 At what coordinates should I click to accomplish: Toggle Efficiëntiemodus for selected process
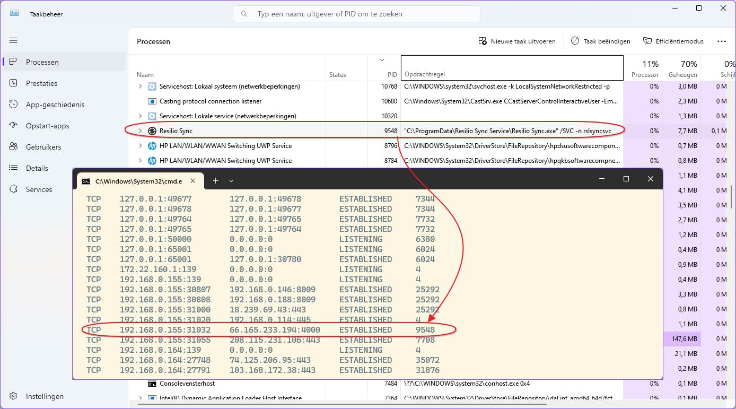673,41
